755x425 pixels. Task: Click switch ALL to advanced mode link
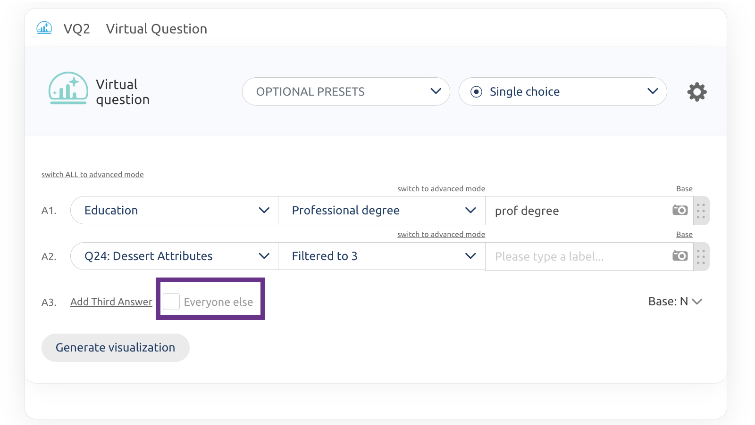point(92,174)
